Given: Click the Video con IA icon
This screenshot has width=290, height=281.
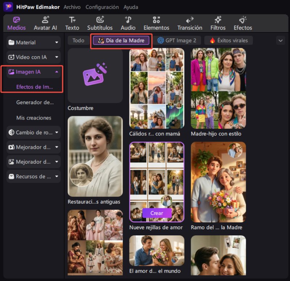Looking at the screenshot, I should [x=11, y=57].
